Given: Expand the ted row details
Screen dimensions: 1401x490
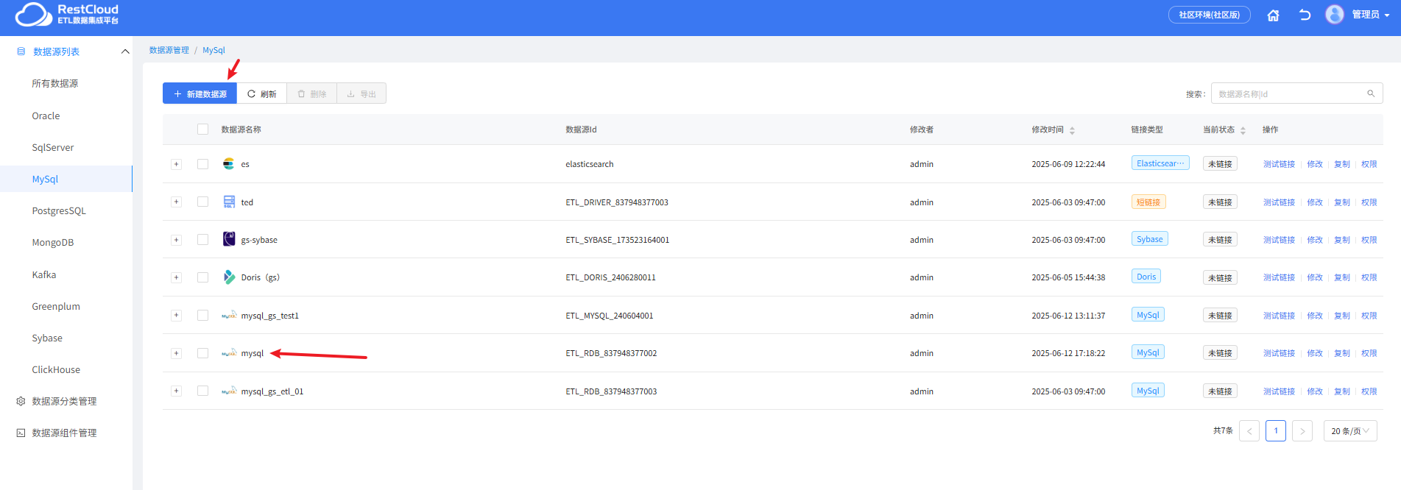Looking at the screenshot, I should click(x=176, y=202).
